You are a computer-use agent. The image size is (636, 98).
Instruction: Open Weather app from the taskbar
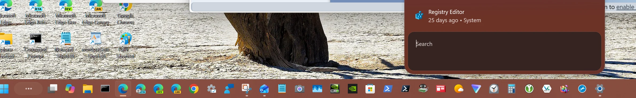coord(459,89)
